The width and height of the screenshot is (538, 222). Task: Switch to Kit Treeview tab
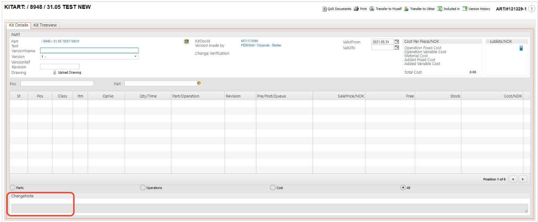45,25
